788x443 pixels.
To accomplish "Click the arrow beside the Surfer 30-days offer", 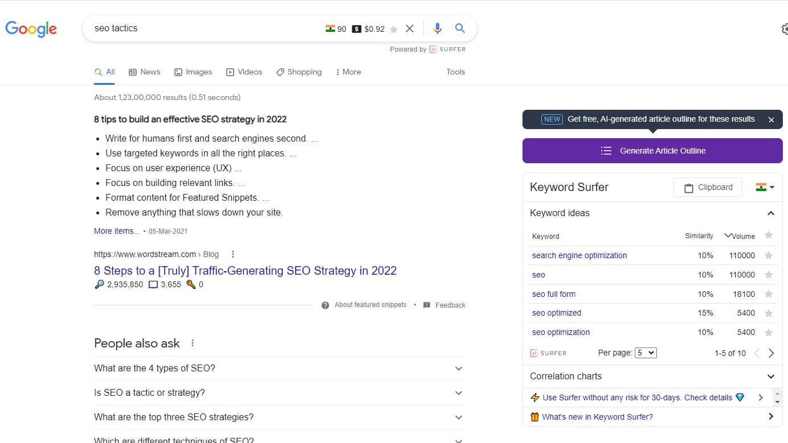I will (x=761, y=398).
